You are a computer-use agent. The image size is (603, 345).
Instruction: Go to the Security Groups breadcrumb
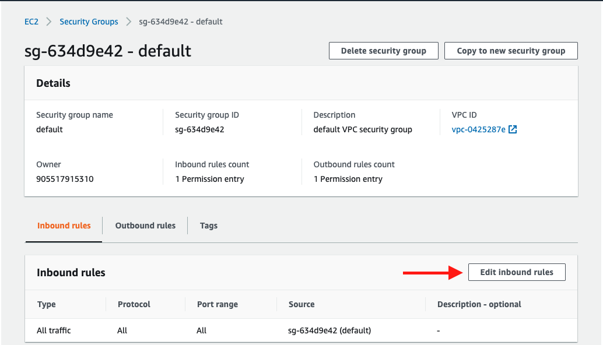89,22
